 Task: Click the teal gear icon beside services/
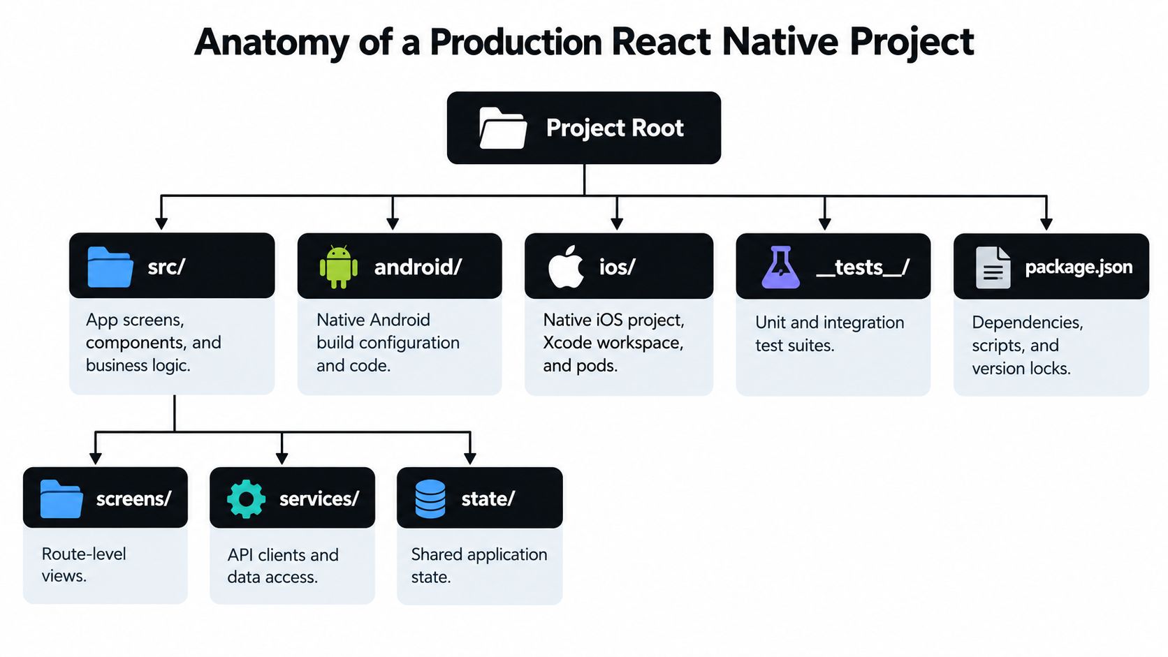247,499
